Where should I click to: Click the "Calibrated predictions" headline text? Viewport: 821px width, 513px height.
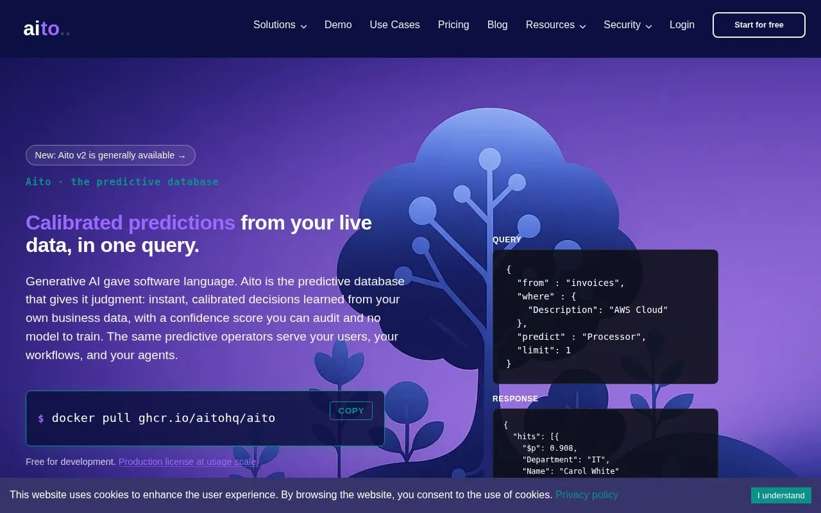click(130, 223)
